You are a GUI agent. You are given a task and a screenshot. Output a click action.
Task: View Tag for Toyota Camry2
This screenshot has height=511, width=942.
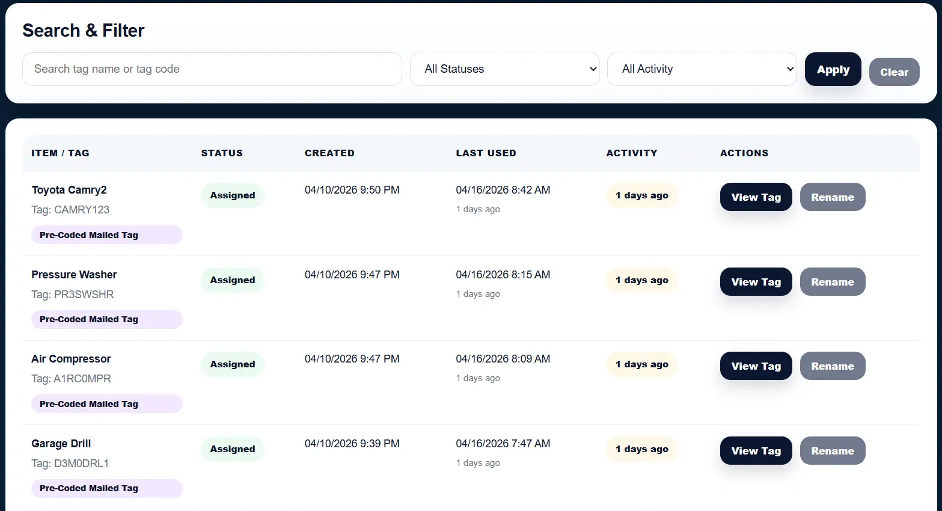[756, 197]
